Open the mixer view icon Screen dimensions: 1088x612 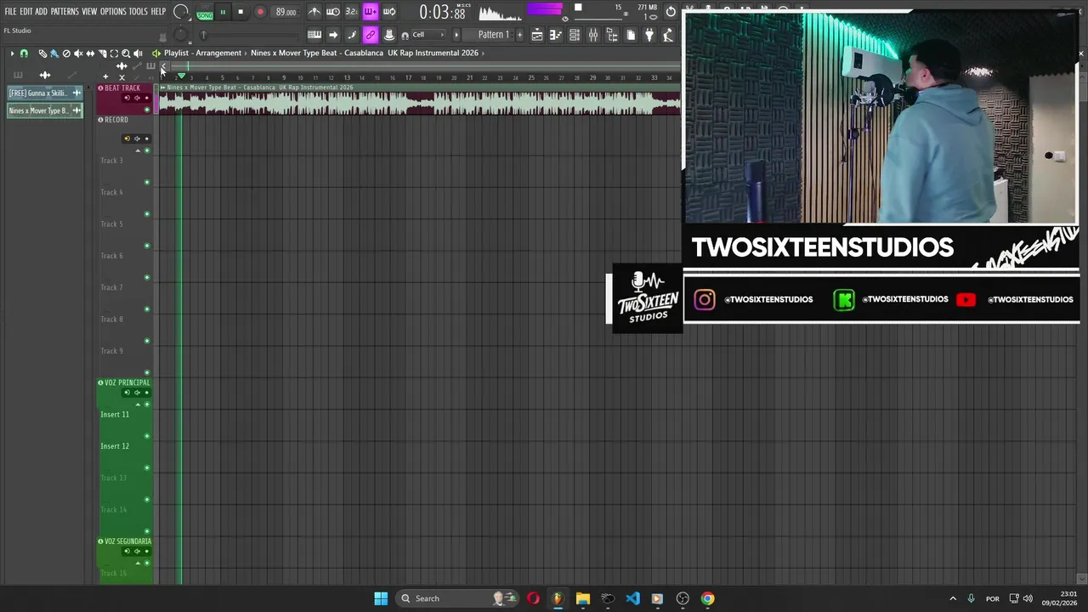point(593,35)
